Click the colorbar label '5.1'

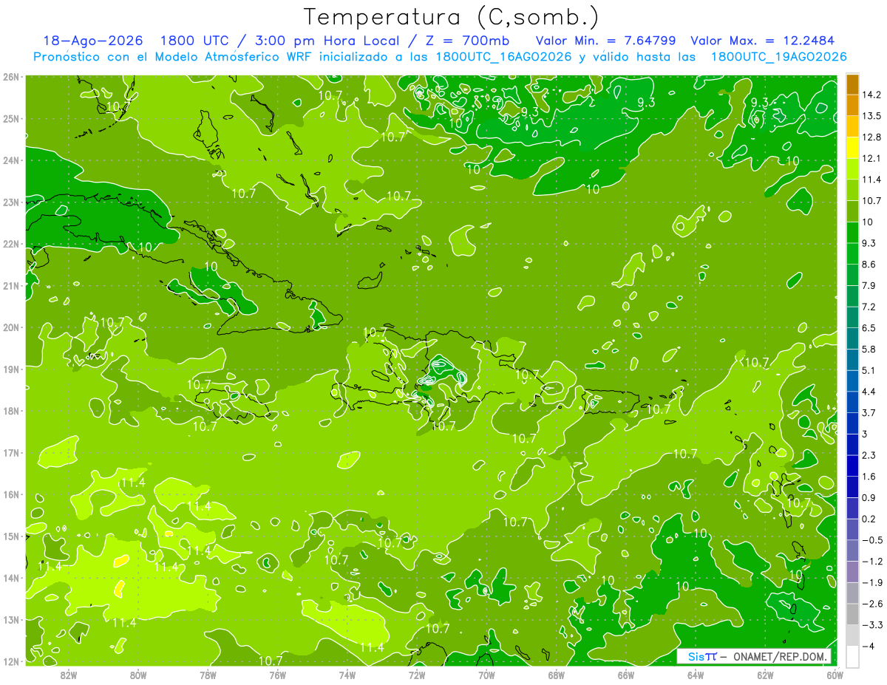tap(869, 370)
